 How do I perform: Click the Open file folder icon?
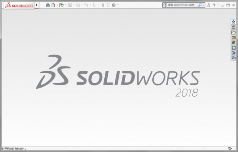pos(61,5)
